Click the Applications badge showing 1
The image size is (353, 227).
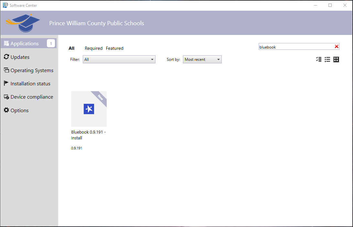click(51, 43)
